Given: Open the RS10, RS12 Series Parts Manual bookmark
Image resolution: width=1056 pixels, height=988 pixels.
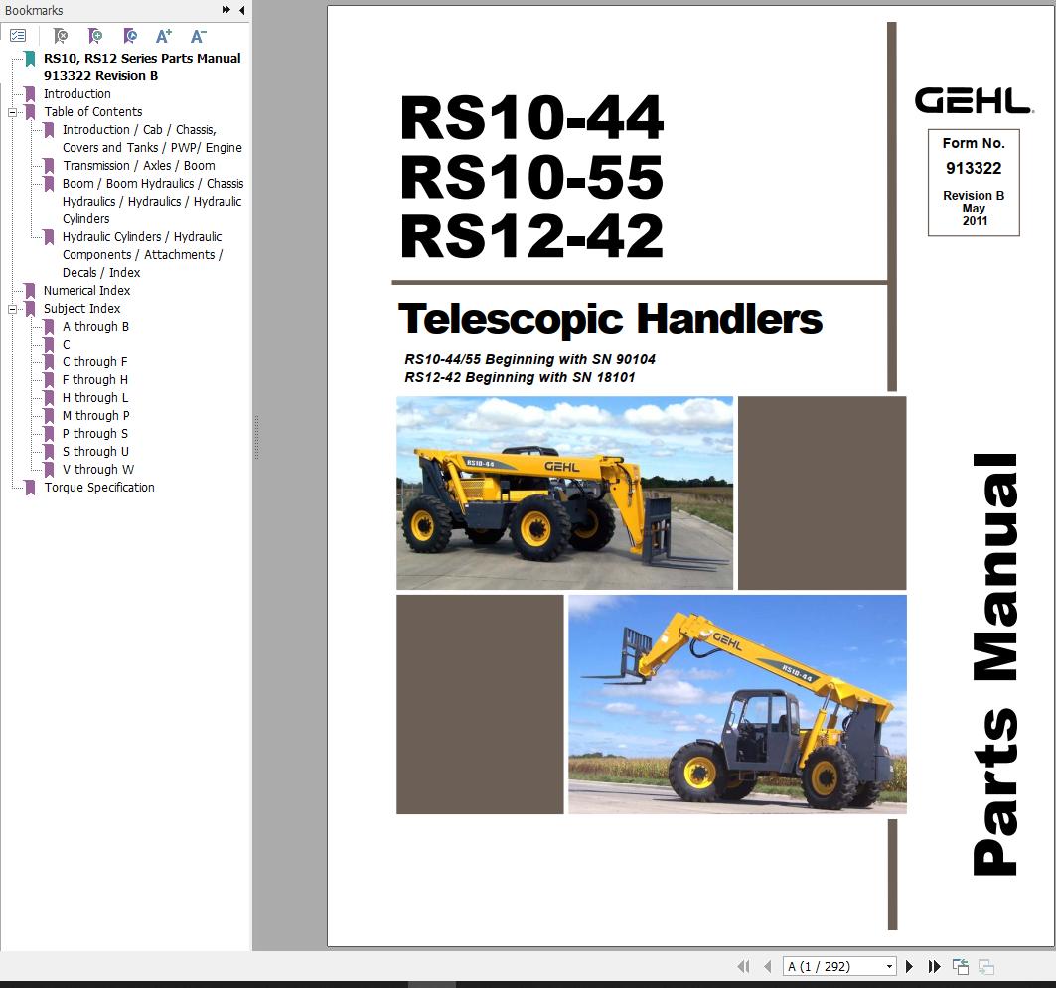Looking at the screenshot, I should click(x=142, y=67).
